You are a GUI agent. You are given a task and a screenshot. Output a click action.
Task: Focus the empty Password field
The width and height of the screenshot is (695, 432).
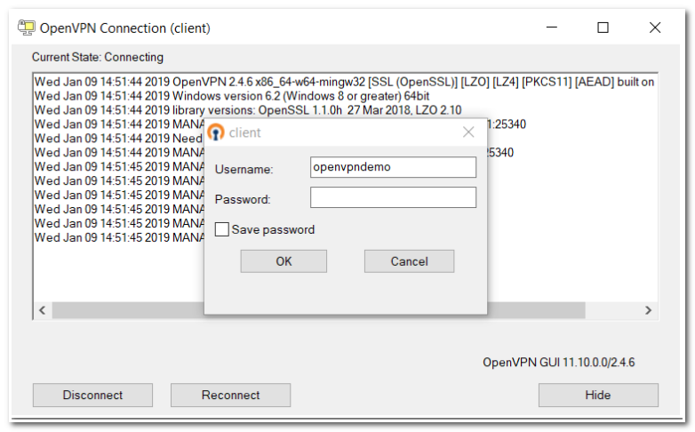[393, 197]
